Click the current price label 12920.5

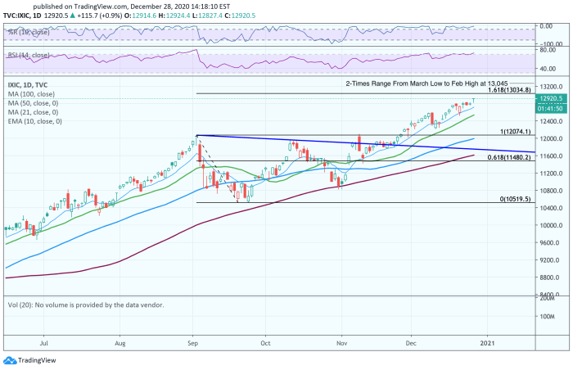point(551,98)
